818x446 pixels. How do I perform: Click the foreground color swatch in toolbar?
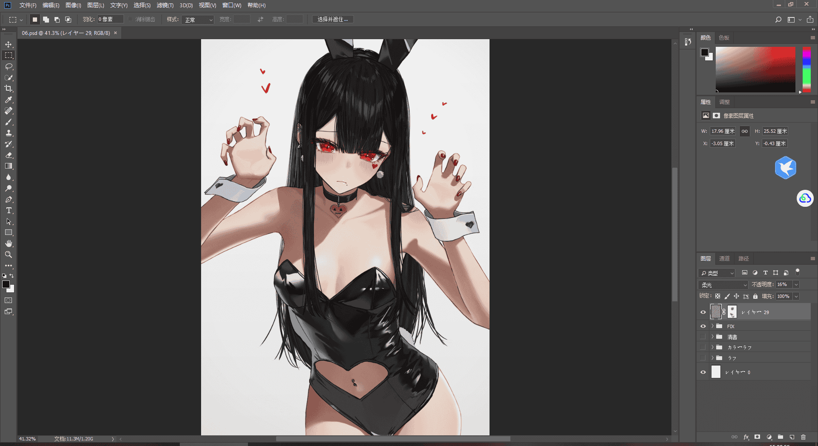(x=6, y=284)
